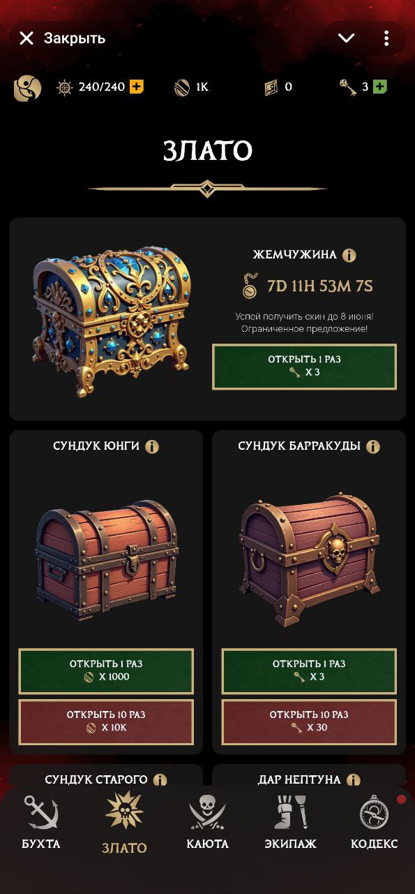Show info for Сундук Барракуды

373,446
